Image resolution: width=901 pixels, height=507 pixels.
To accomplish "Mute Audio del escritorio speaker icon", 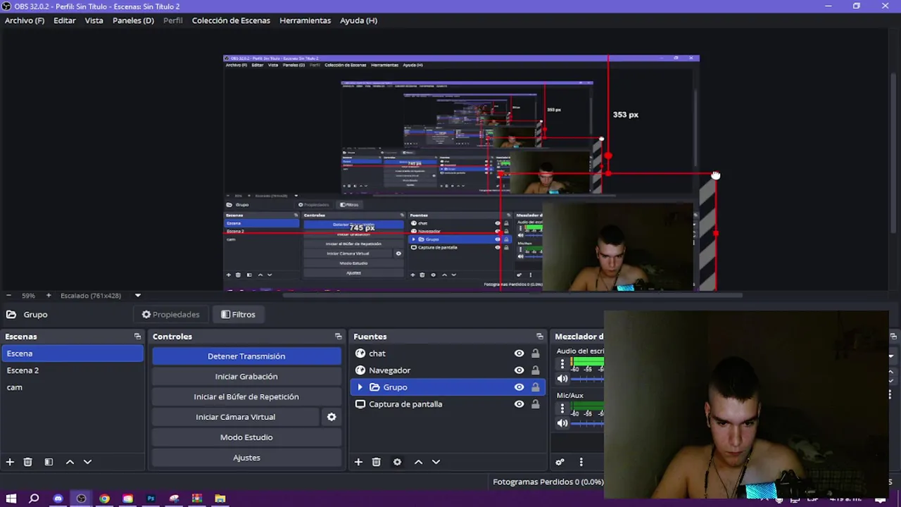I will (562, 379).
